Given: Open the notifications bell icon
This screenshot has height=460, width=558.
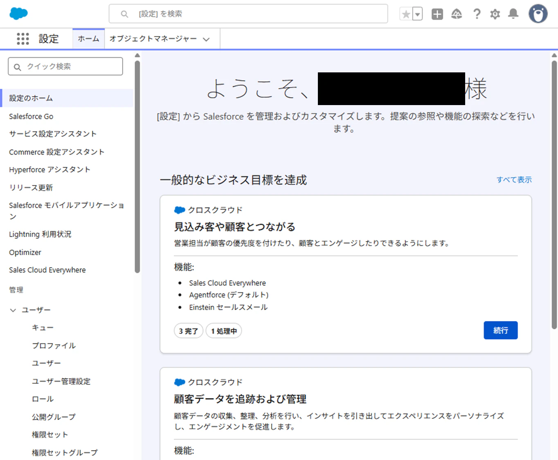Looking at the screenshot, I should click(x=513, y=14).
